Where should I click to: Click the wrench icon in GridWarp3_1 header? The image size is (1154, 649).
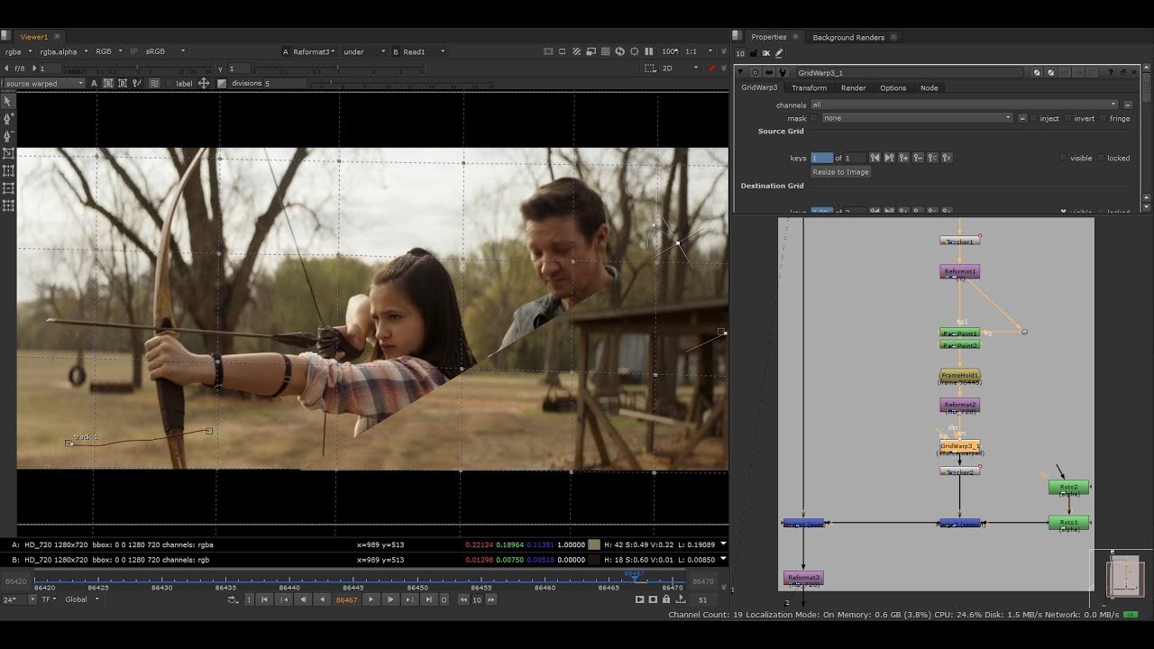(783, 72)
